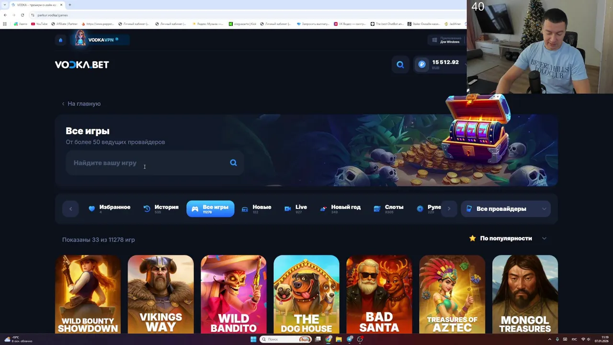Click the Windows taskbar search box
This screenshot has width=613, height=345.
[x=286, y=339]
